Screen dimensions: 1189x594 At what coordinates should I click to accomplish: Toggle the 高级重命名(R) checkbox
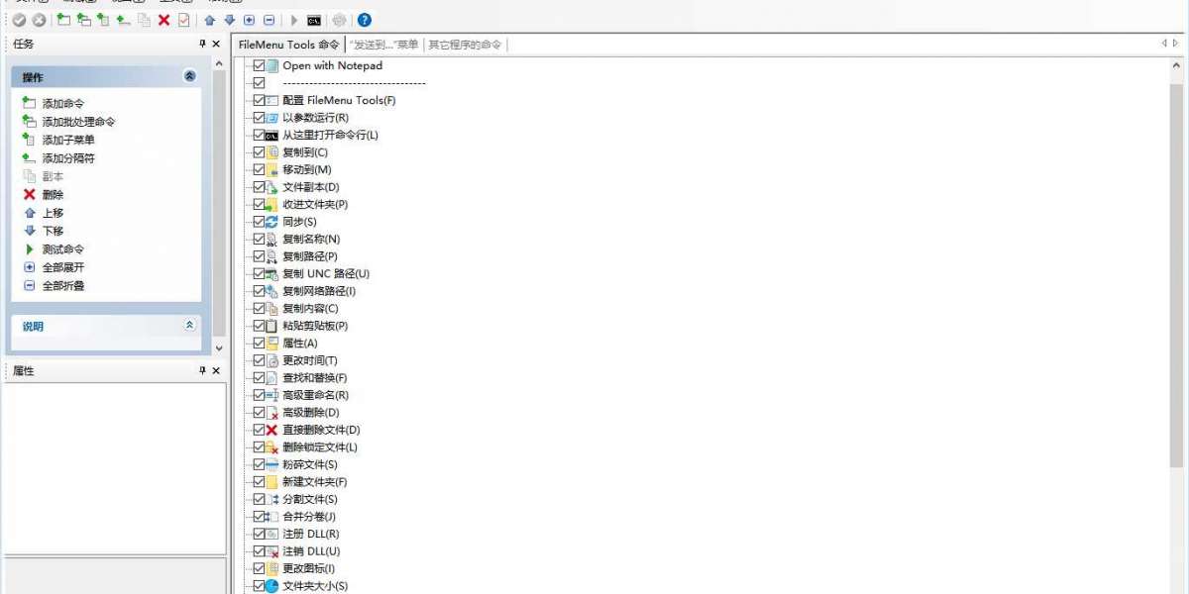[259, 395]
